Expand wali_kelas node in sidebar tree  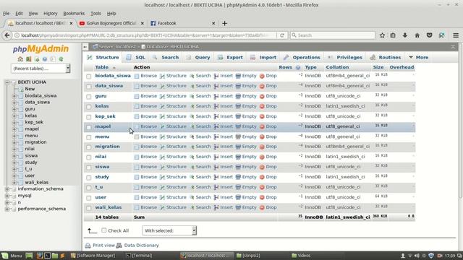pos(14,183)
